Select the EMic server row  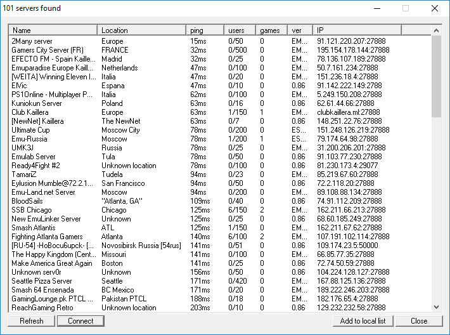coord(220,86)
